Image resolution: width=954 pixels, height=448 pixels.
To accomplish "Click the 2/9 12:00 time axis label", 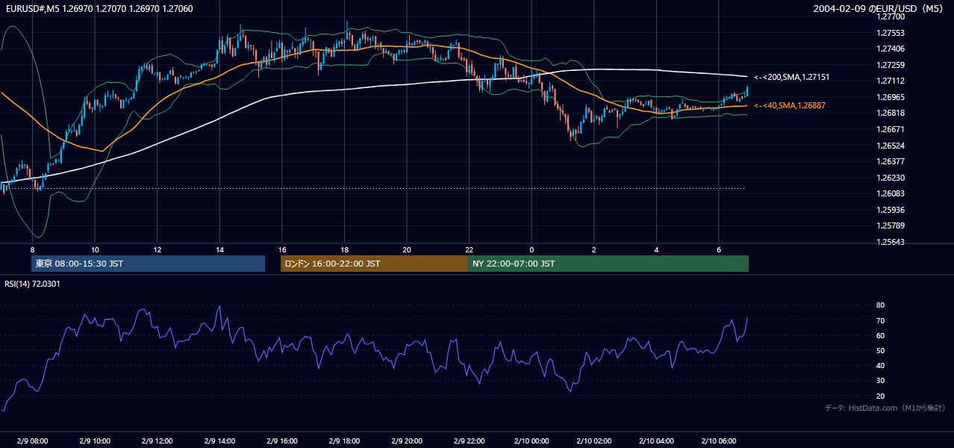I will pos(157,441).
